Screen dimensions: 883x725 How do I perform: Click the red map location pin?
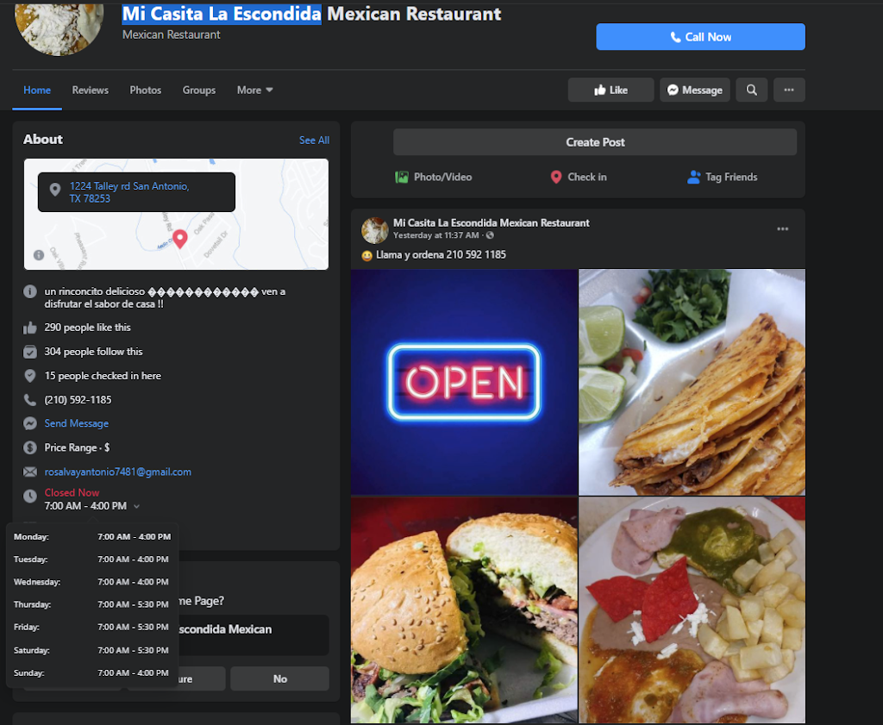pos(180,239)
